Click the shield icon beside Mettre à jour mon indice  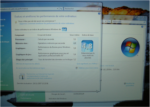(x=77, y=68)
